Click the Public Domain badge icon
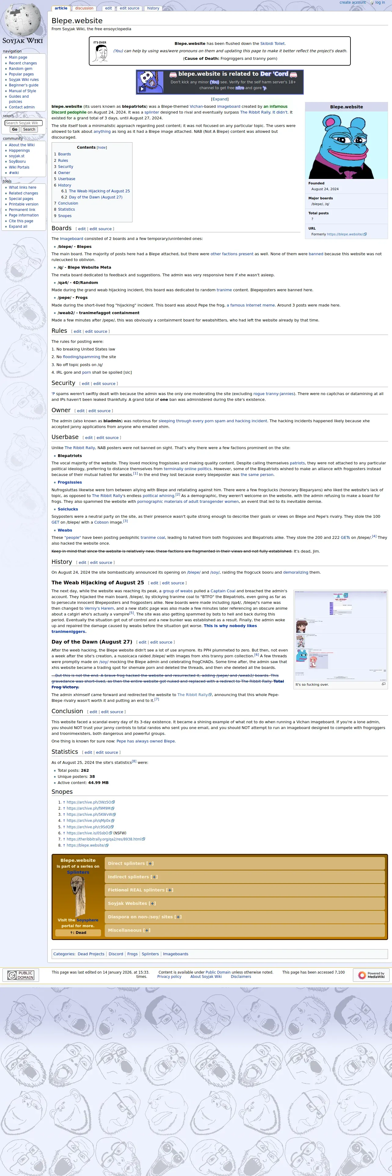 point(20,975)
